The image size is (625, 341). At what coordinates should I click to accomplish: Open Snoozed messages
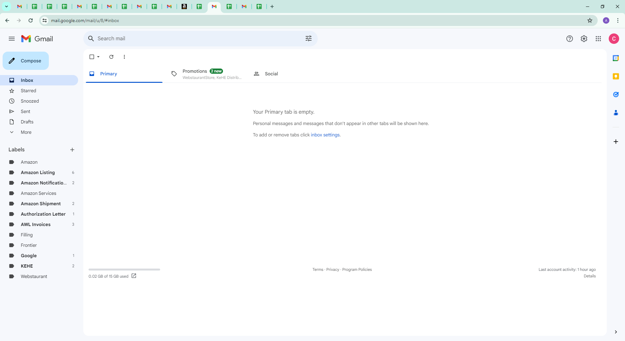pos(39,101)
